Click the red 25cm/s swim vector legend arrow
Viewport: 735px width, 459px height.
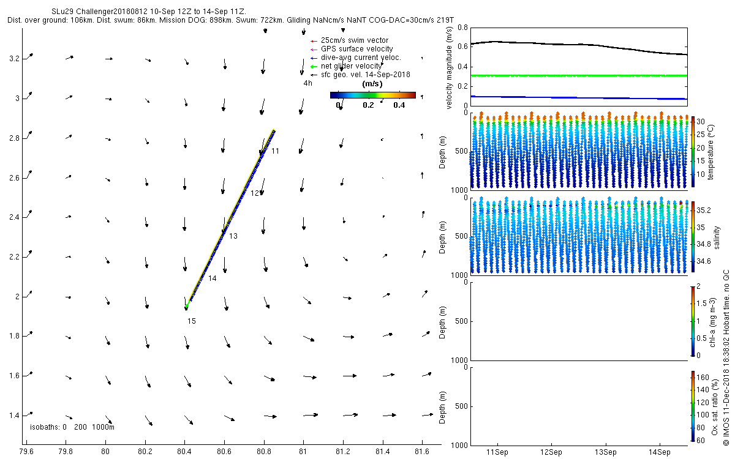click(x=313, y=41)
